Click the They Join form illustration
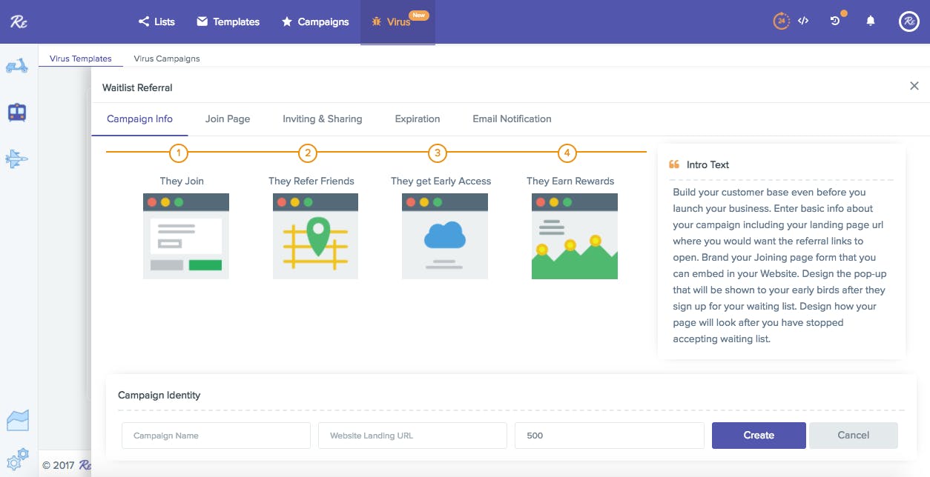The height and width of the screenshot is (477, 930). tap(186, 236)
